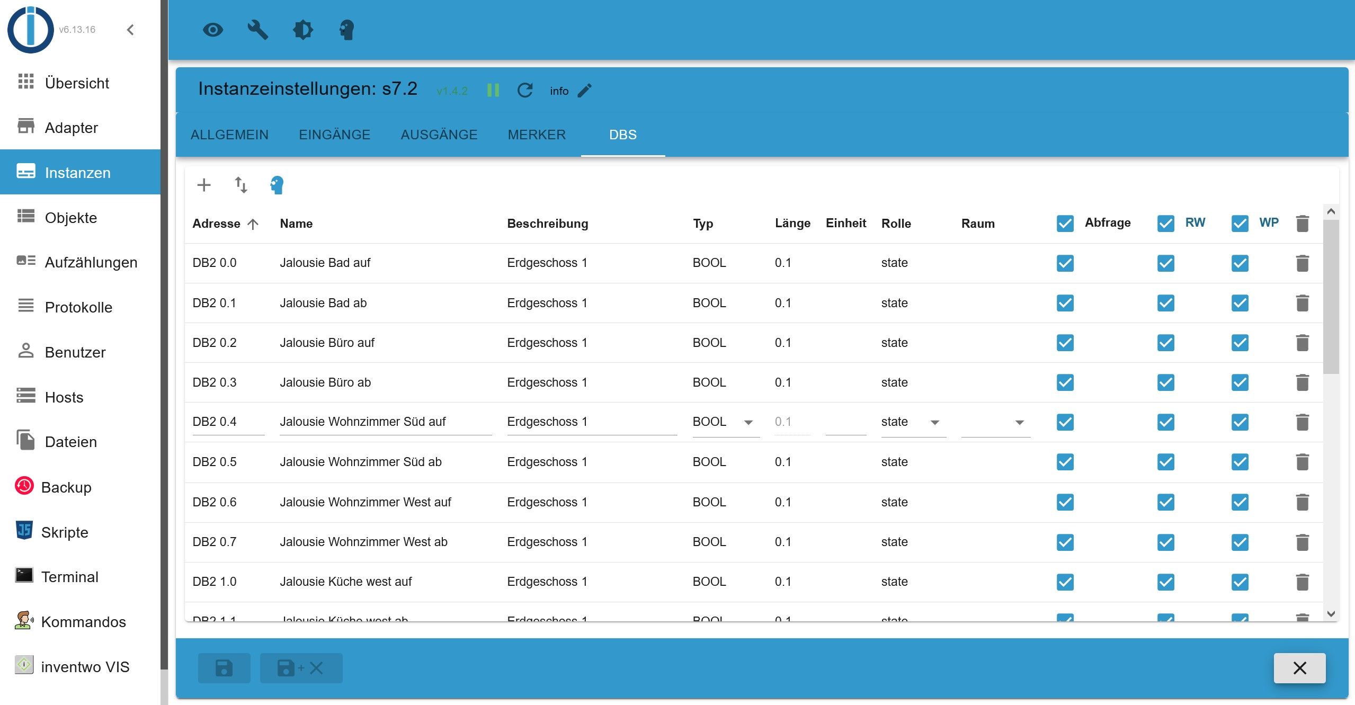Add a new DB row with plus icon

(204, 185)
